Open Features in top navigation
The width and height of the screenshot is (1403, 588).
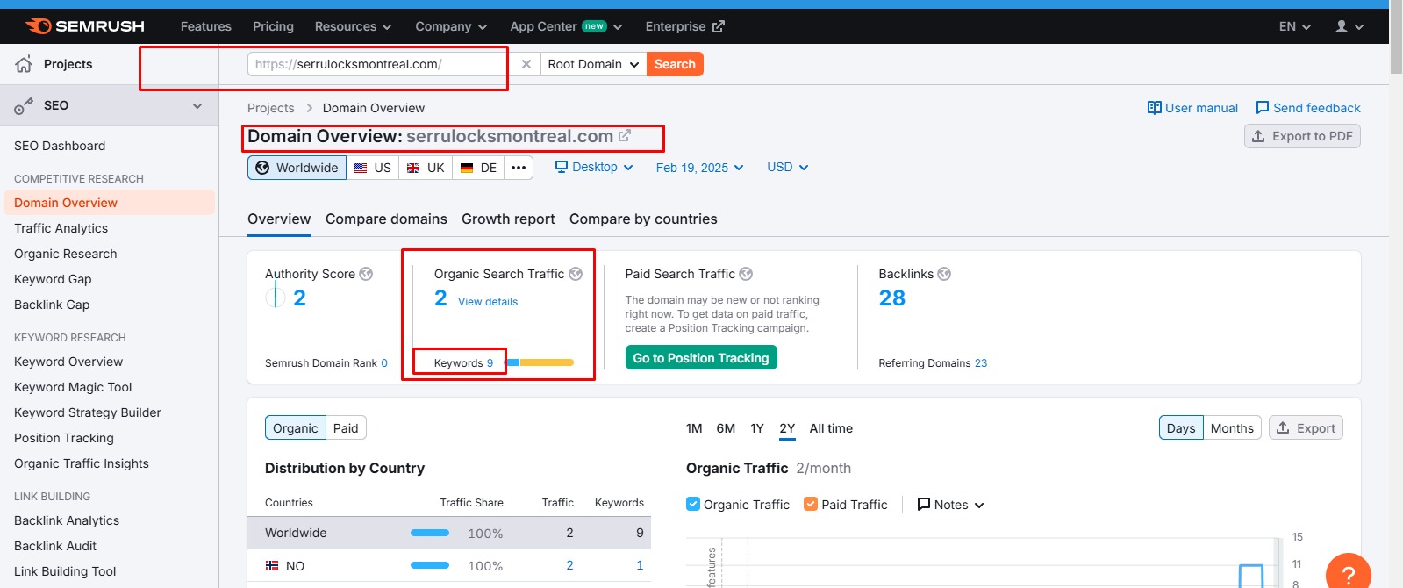point(206,26)
